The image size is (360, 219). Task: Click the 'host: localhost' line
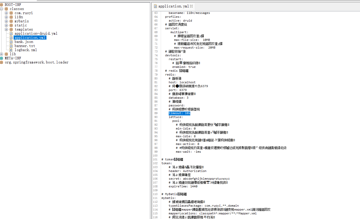coord(182,82)
